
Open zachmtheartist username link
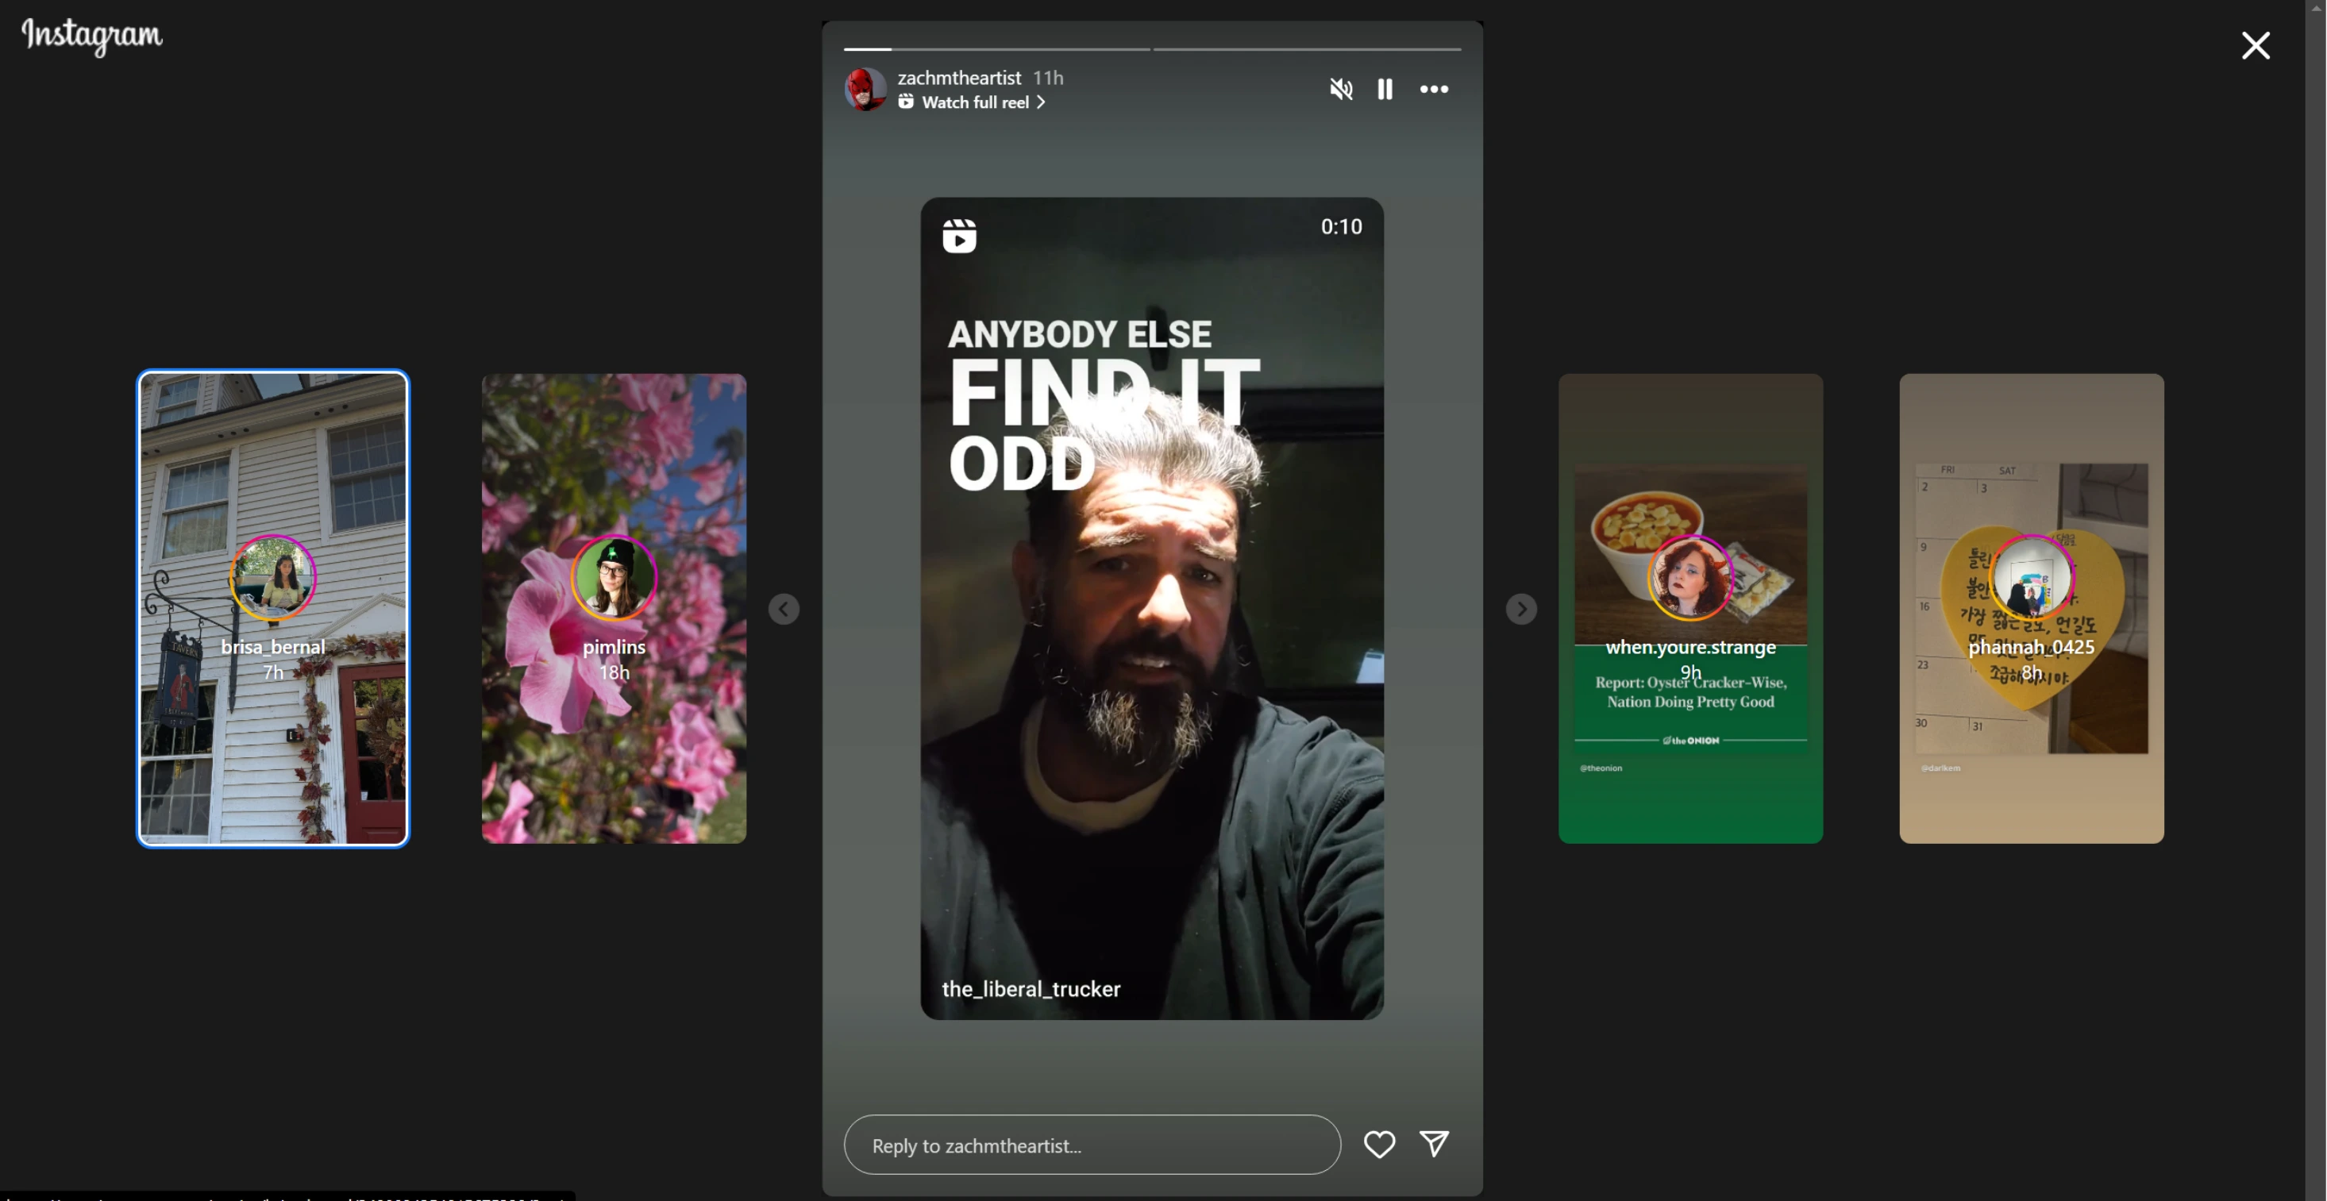click(x=958, y=78)
